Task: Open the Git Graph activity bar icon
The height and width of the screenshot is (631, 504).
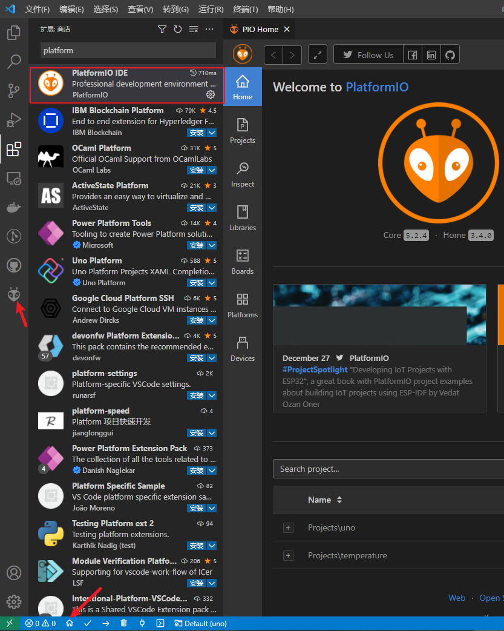Action: pyautogui.click(x=14, y=236)
